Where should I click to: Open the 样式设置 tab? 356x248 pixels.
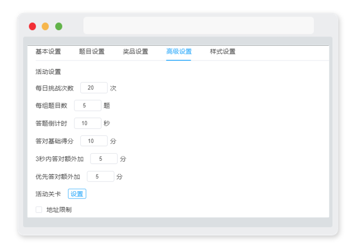pyautogui.click(x=222, y=52)
